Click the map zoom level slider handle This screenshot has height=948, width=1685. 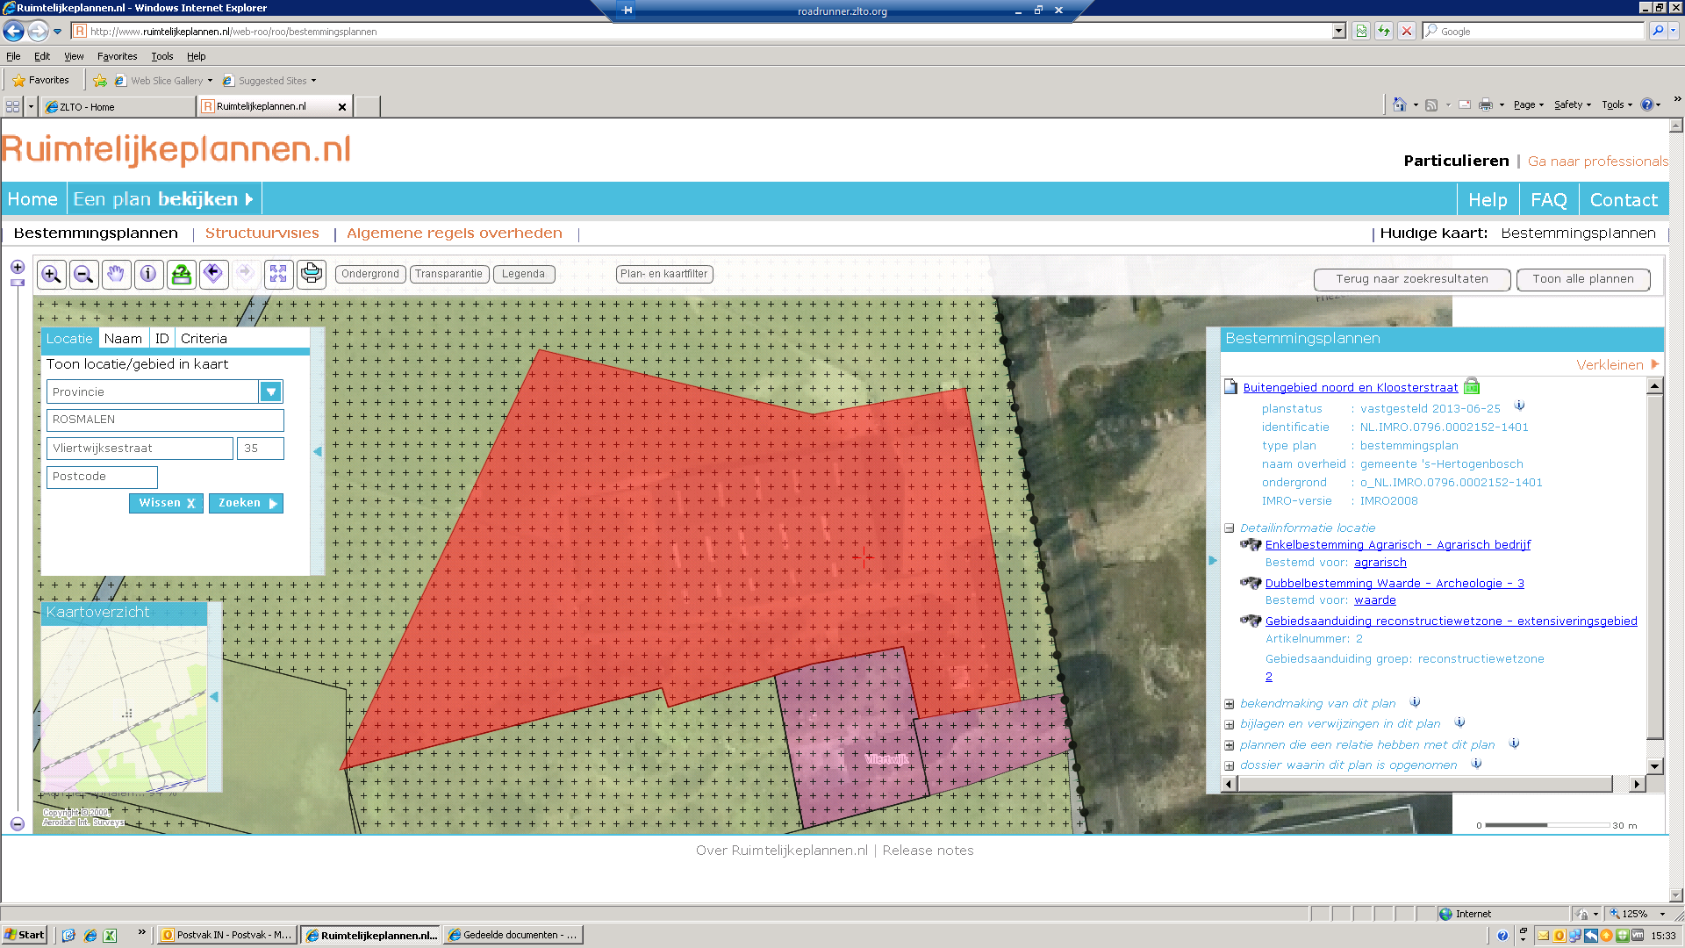(x=17, y=283)
